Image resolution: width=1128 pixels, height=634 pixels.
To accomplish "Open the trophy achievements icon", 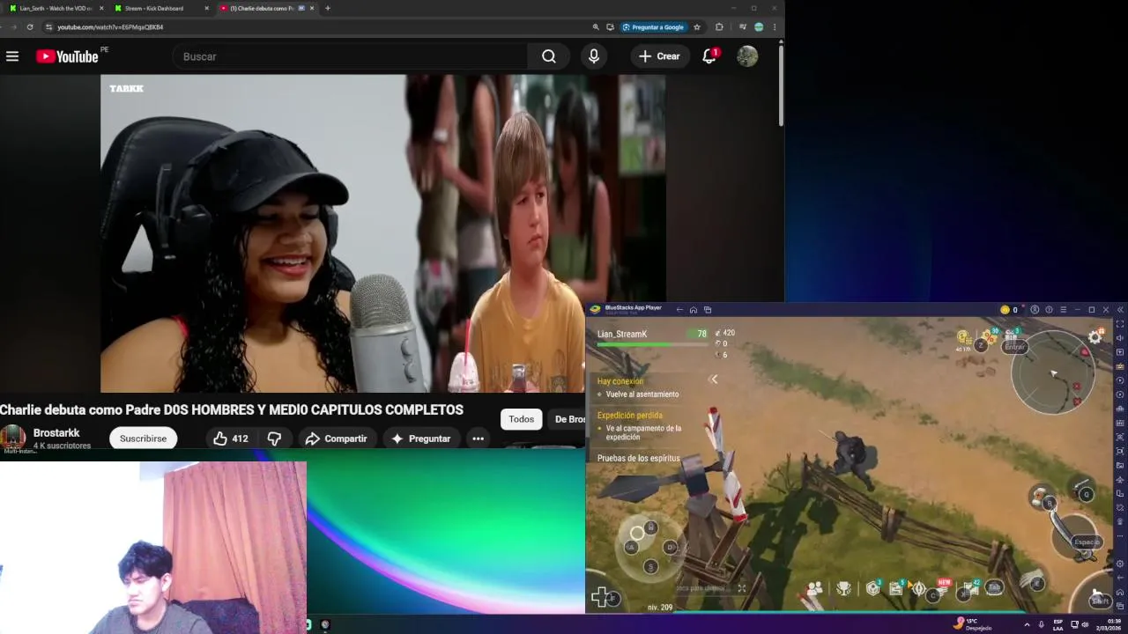I will click(x=844, y=588).
